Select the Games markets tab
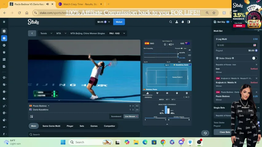 tap(94, 126)
